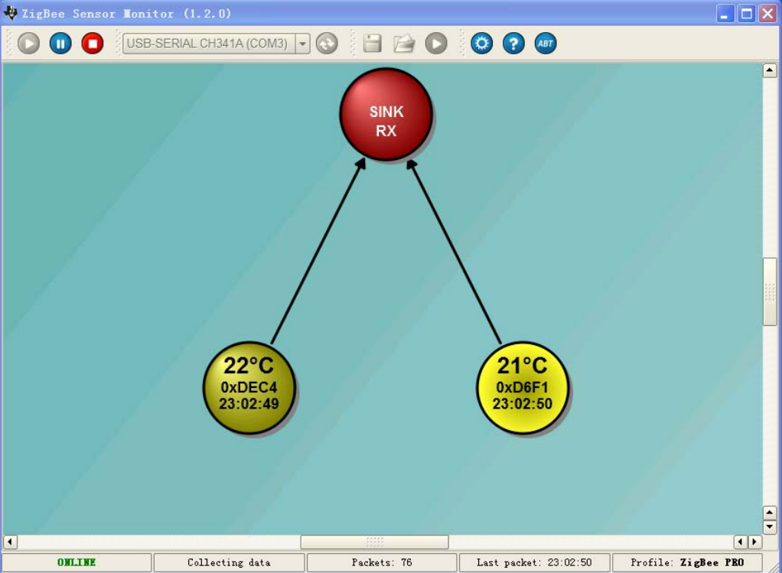Stop the sensor data capture

coord(92,44)
